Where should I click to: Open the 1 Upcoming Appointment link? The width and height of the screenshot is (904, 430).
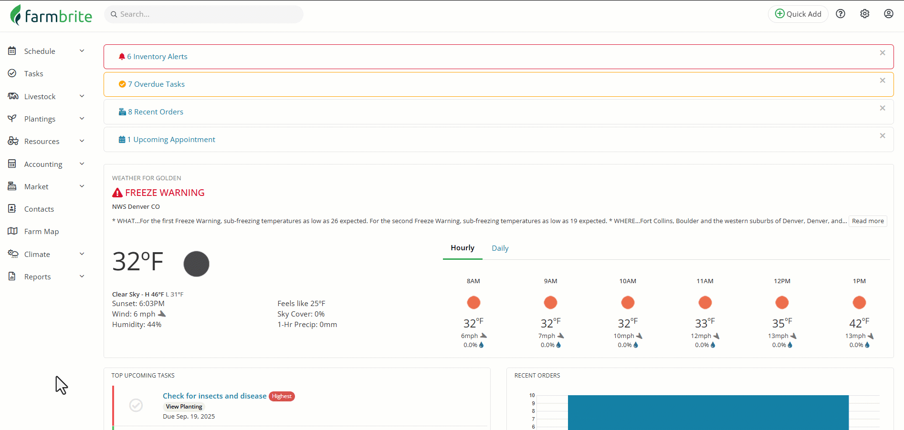tap(171, 139)
